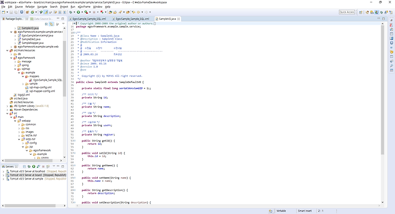Image resolution: width=395 pixels, height=214 pixels.
Task: Click Servers view horizontal scrollbar thumb
Action: click(30, 206)
